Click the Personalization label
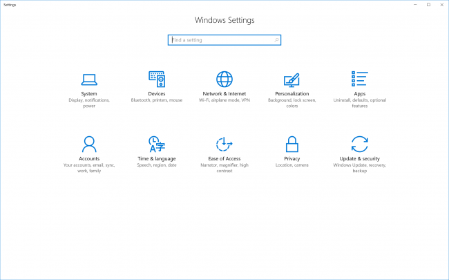449x280 pixels. pyautogui.click(x=292, y=94)
